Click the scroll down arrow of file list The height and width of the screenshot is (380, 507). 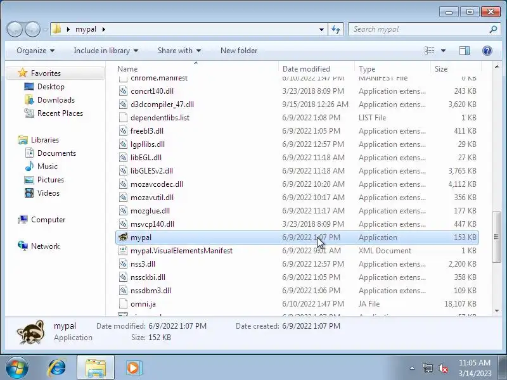coord(497,310)
